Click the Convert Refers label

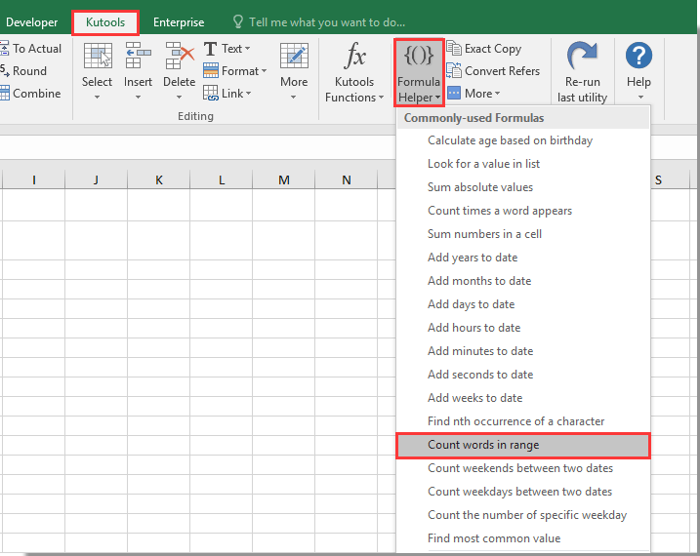[502, 71]
